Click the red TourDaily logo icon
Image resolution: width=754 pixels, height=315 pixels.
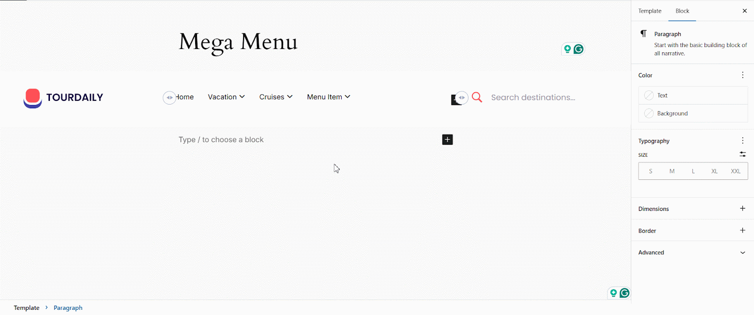(x=33, y=98)
